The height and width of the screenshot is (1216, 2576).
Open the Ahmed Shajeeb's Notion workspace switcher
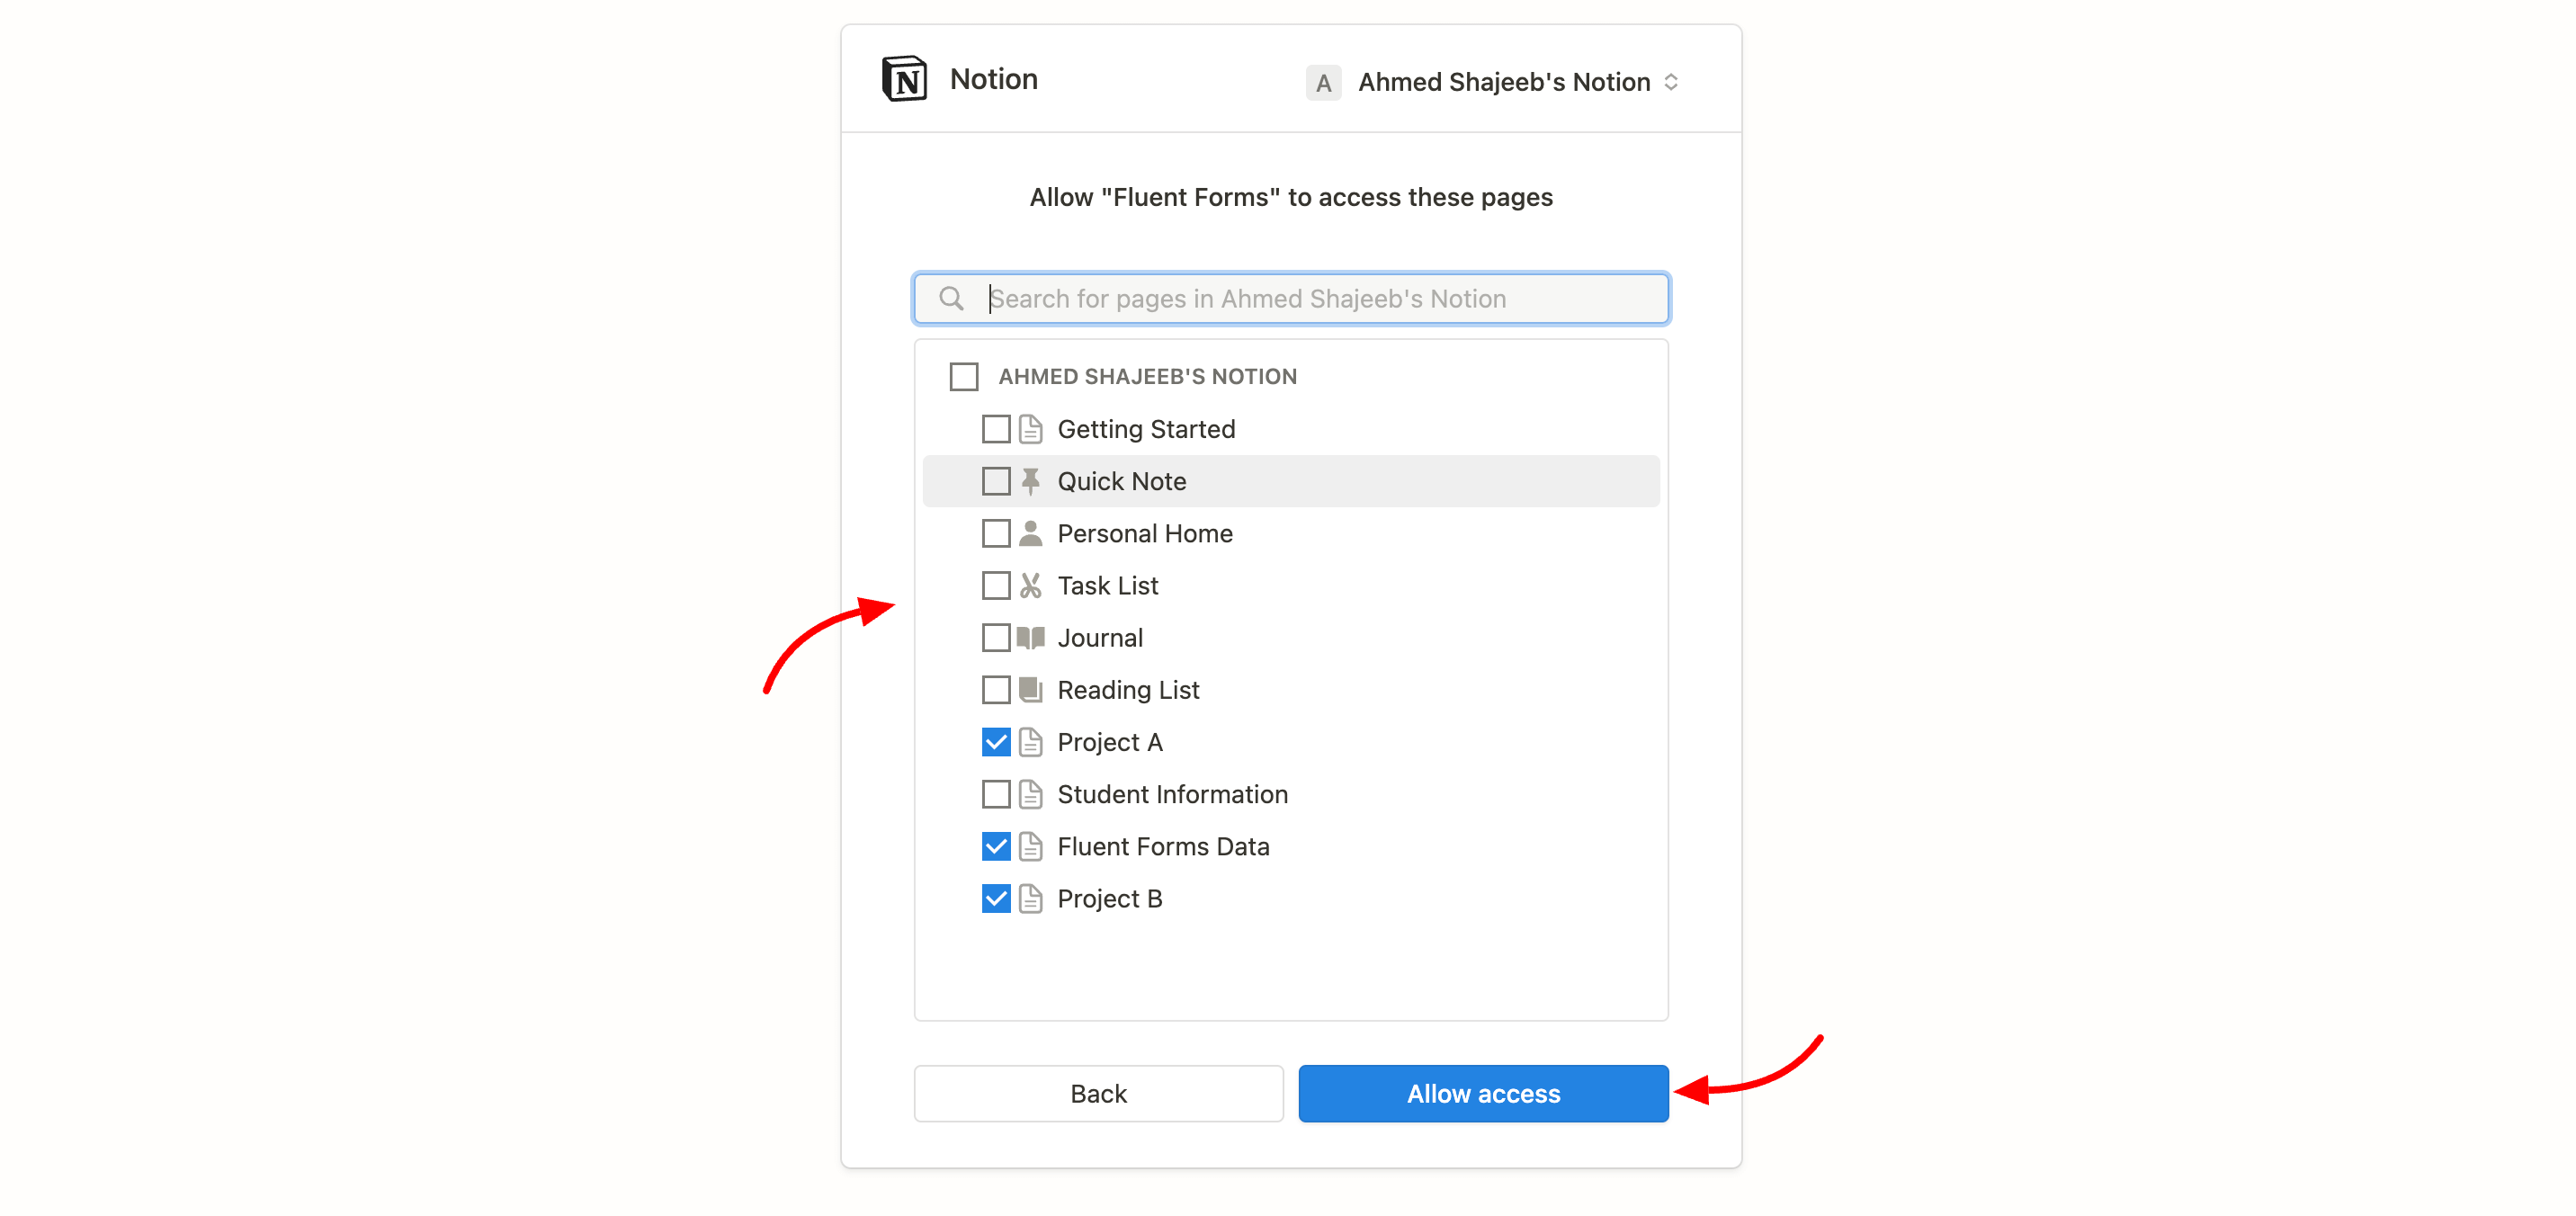click(x=1503, y=82)
